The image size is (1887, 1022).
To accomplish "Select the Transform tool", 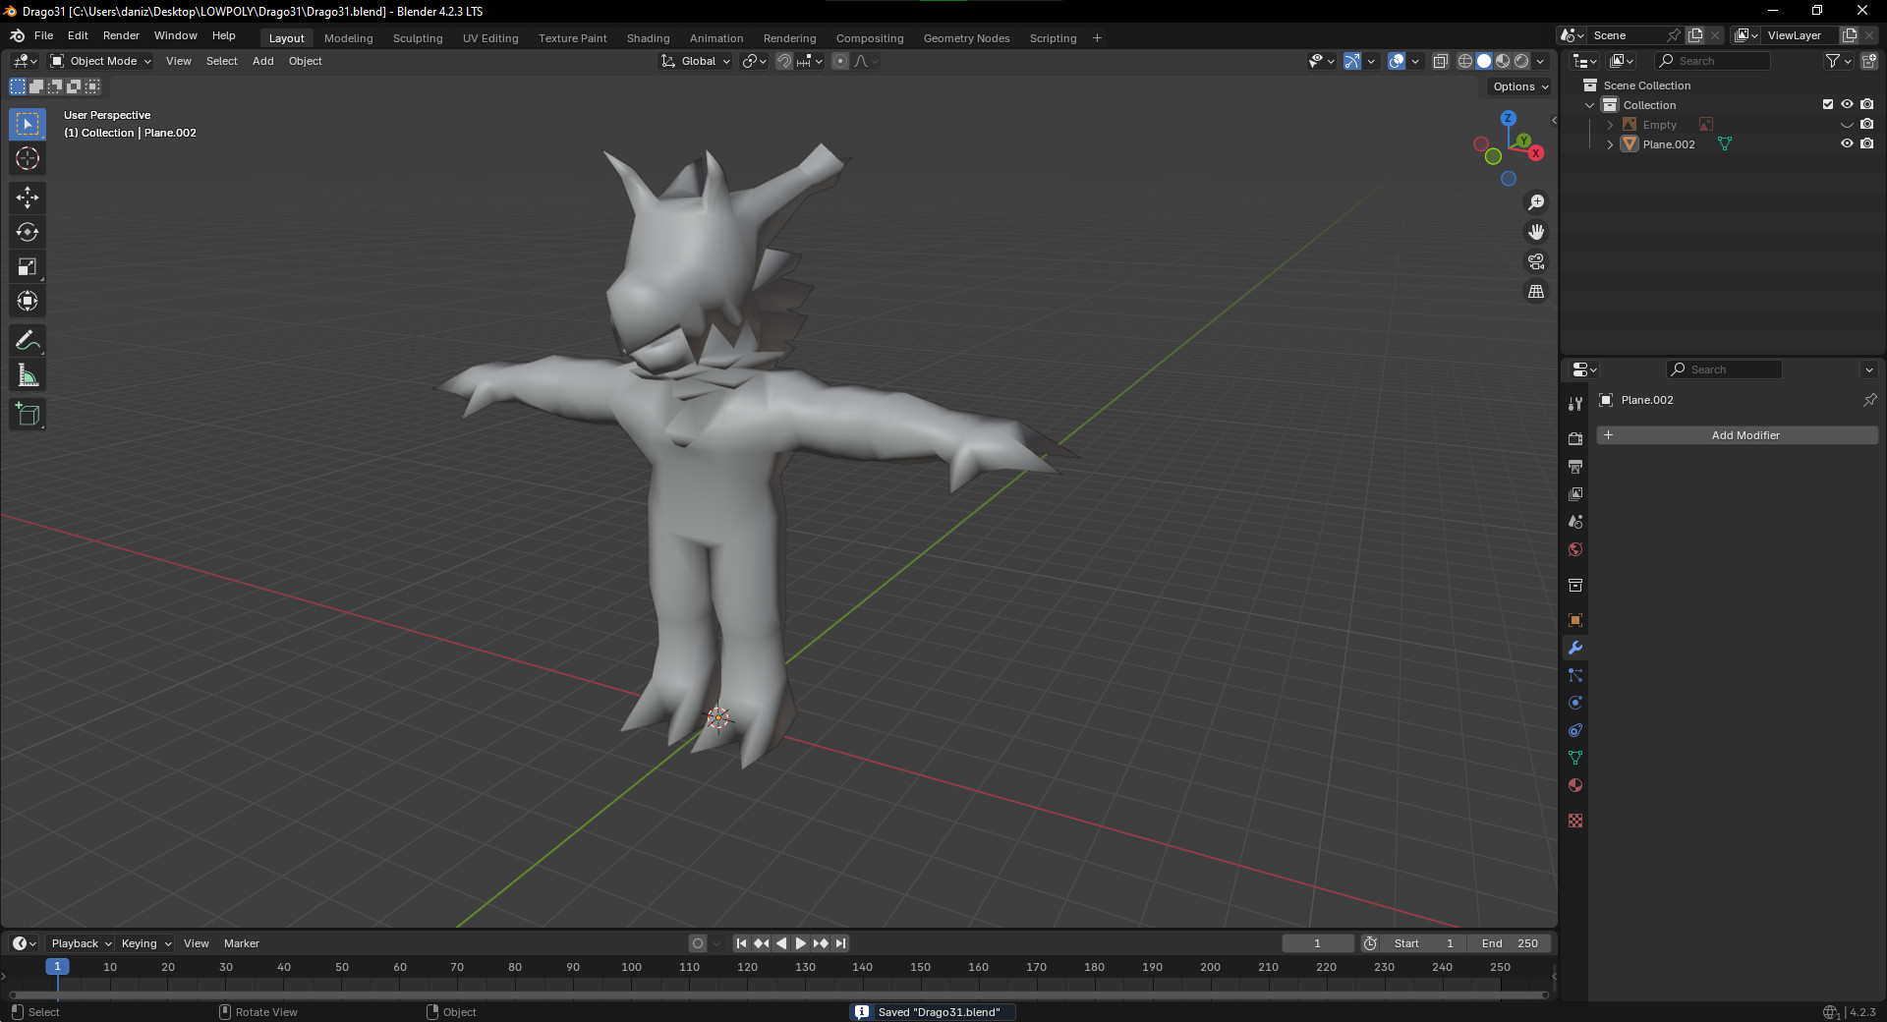I will click(x=28, y=301).
